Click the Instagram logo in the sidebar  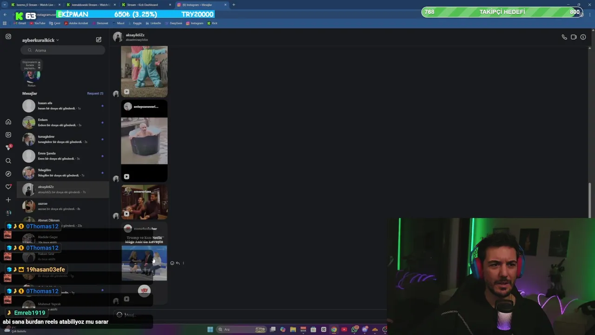(x=8, y=36)
